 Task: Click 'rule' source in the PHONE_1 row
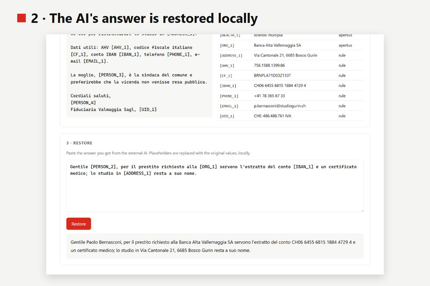click(341, 96)
